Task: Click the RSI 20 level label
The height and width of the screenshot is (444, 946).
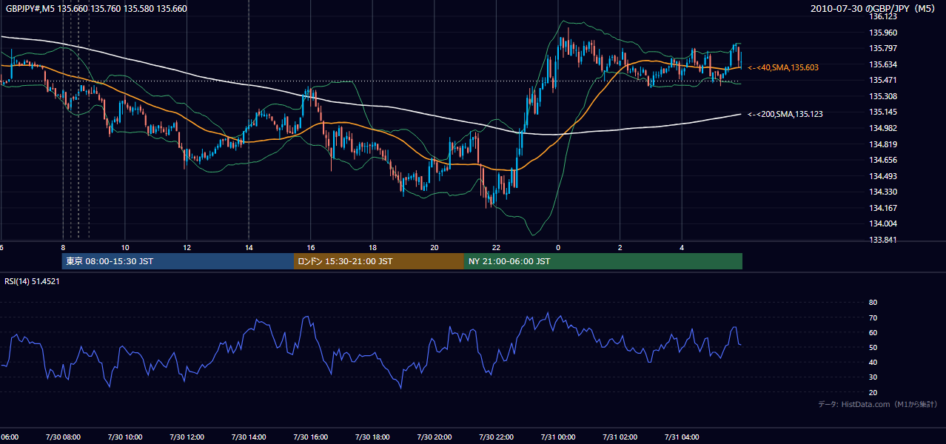Action: point(873,392)
